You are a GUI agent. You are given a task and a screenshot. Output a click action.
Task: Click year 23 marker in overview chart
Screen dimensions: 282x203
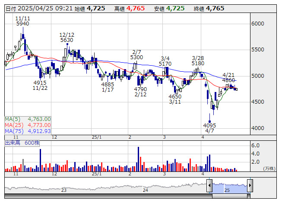coord(64,190)
